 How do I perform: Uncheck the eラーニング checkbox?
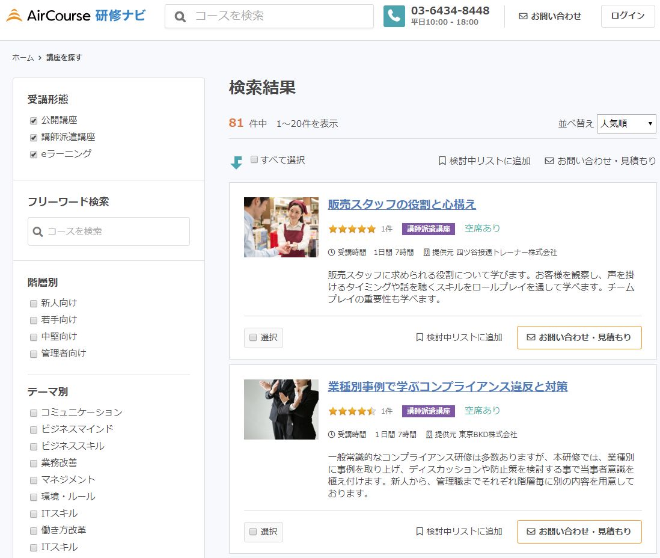34,153
